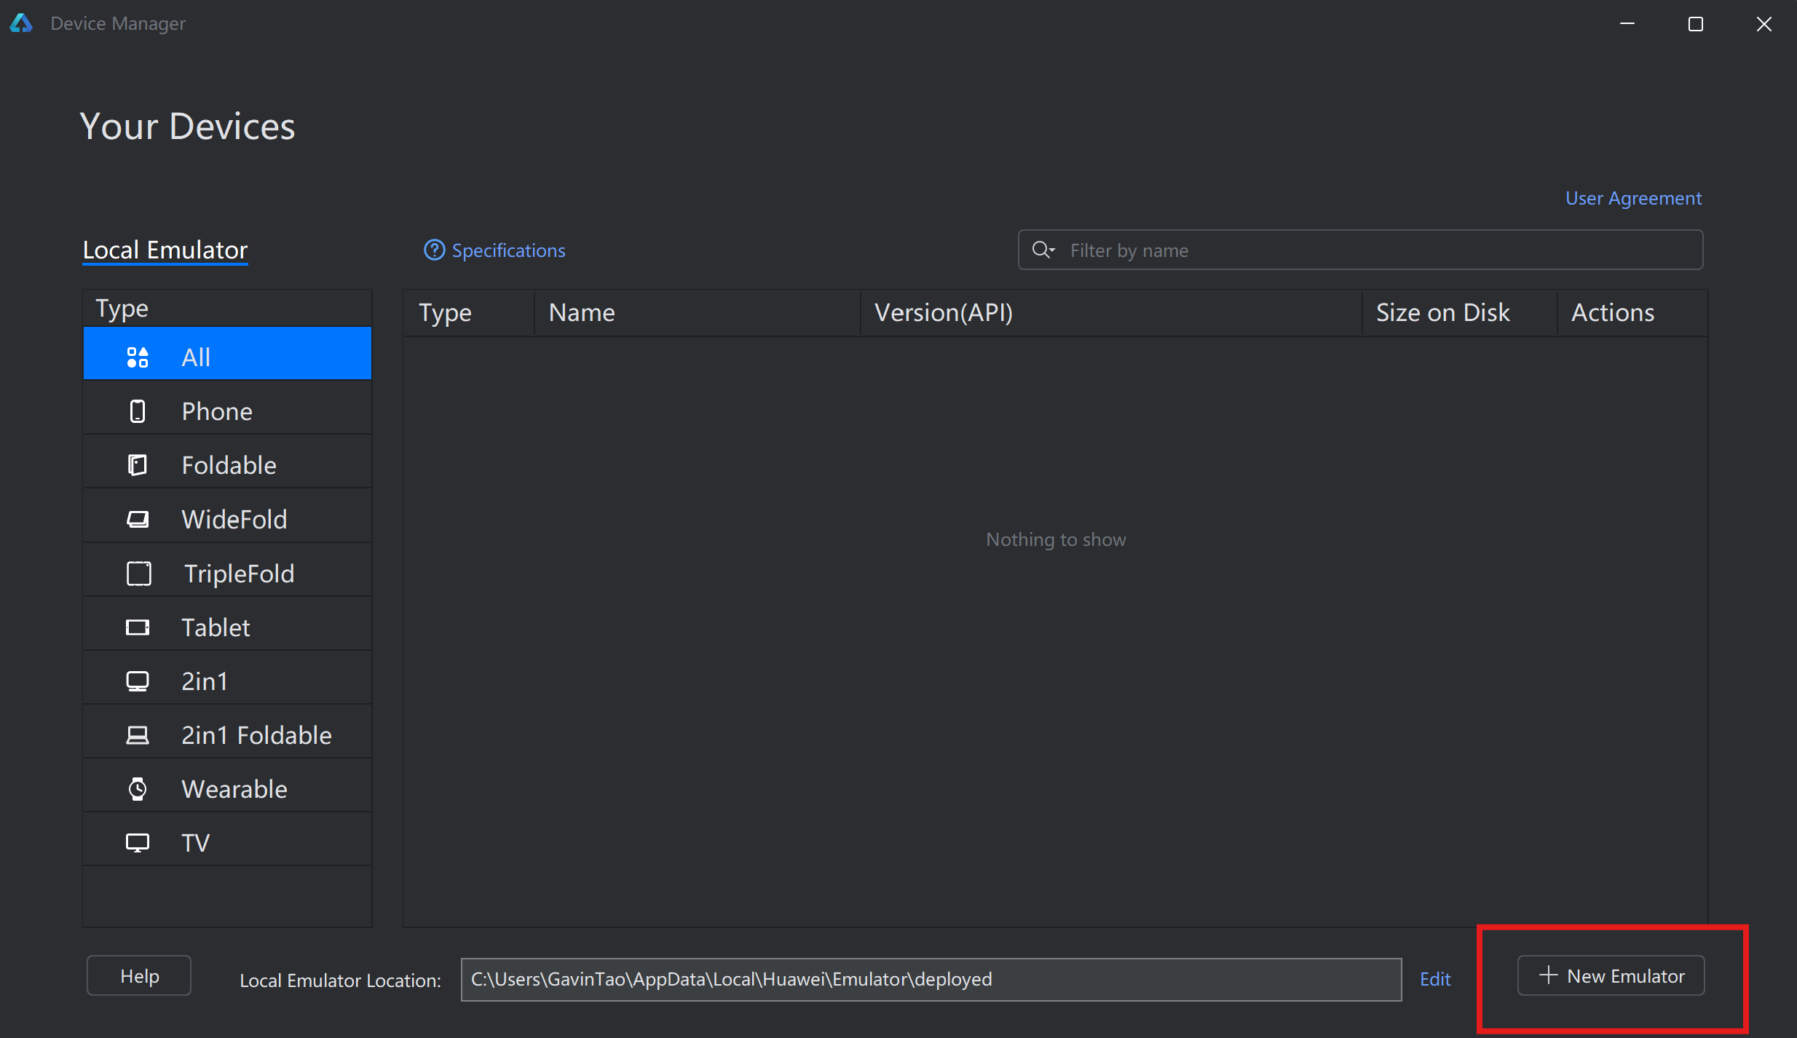Screen dimensions: 1797x1038
Task: Select the Phone device type icon
Action: [x=138, y=411]
